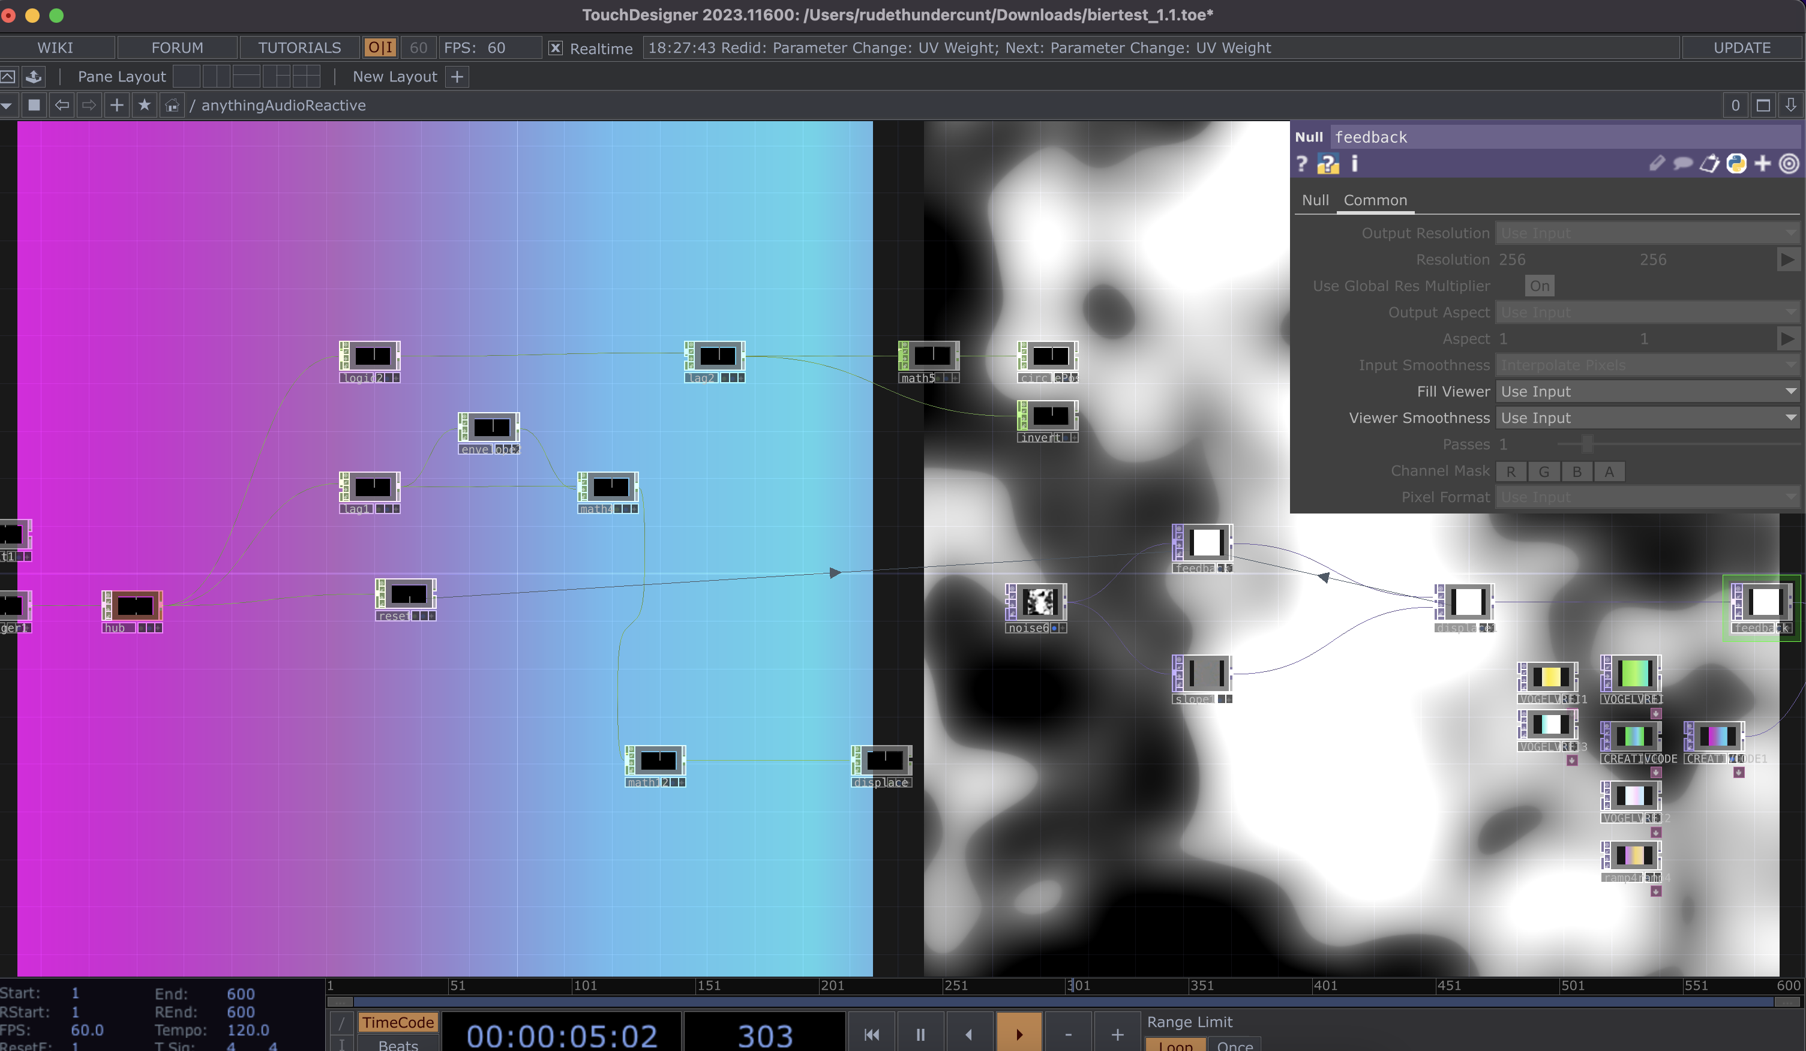Open operator info via the 'i' icon
Image resolution: width=1806 pixels, height=1051 pixels.
[x=1355, y=164]
